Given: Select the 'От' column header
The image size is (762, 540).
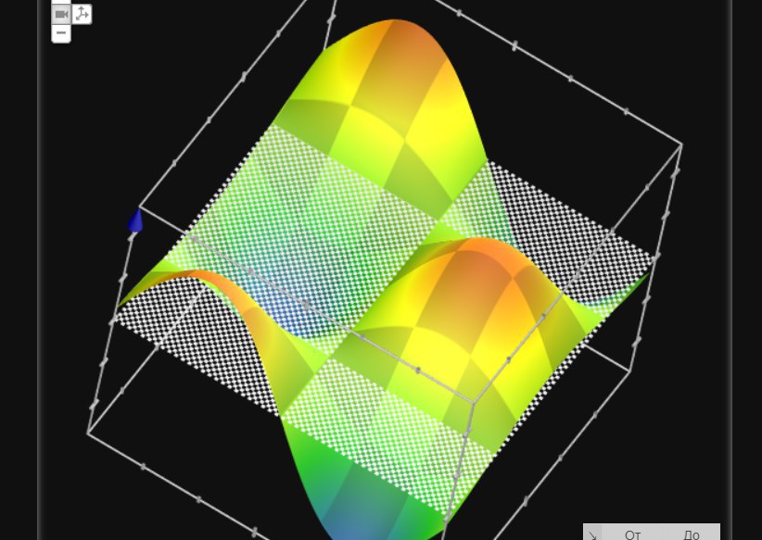Looking at the screenshot, I should 632,534.
